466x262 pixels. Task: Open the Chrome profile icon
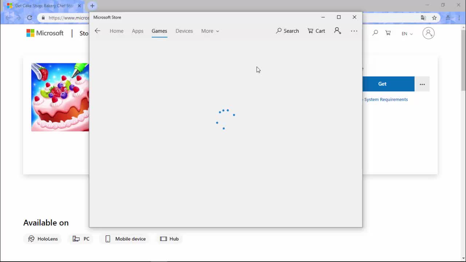pos(448,17)
